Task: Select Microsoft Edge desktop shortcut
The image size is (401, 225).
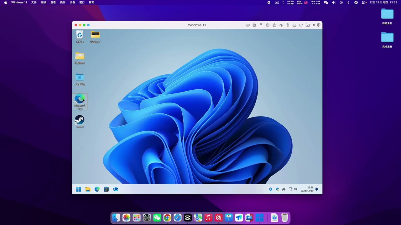Action: pos(80,102)
